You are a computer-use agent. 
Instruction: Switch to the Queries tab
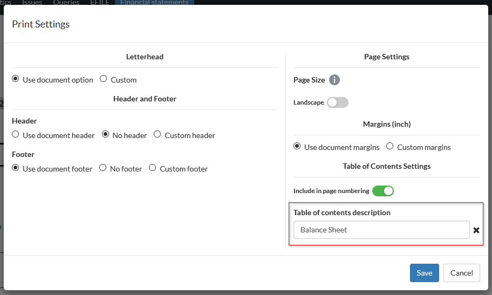coord(66,3)
